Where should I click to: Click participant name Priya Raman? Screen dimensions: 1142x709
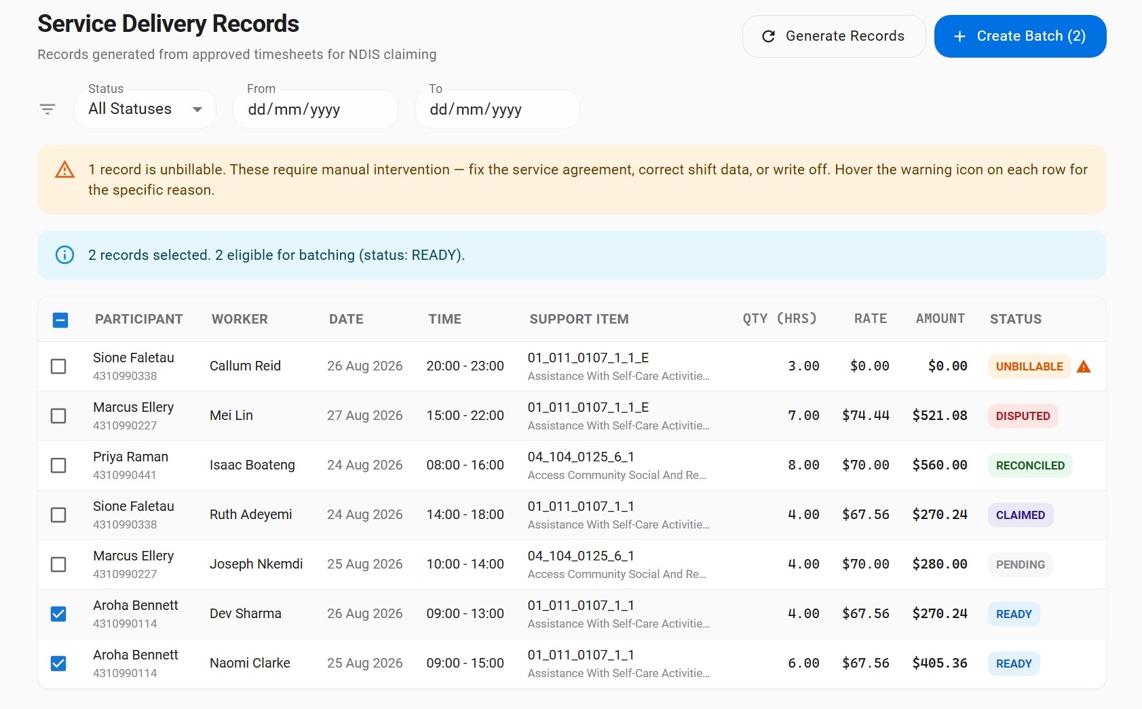pos(131,457)
